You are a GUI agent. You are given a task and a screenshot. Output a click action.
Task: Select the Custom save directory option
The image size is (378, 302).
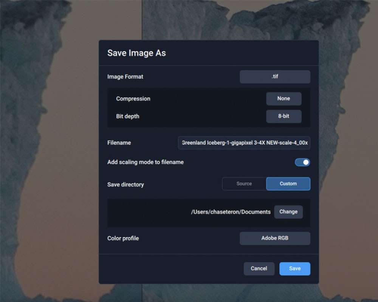coord(288,184)
